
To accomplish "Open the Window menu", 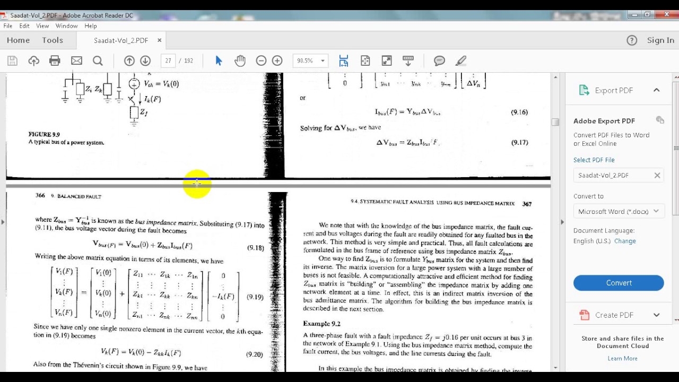I will [66, 26].
